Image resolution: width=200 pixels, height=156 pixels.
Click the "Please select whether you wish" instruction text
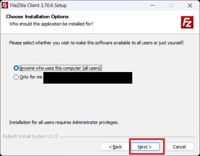(97, 43)
